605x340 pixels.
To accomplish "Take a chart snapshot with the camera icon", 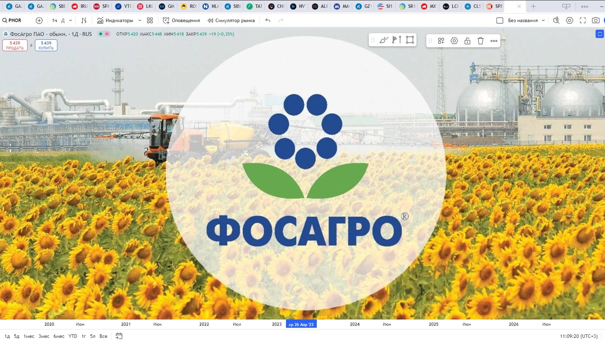I will 596,20.
